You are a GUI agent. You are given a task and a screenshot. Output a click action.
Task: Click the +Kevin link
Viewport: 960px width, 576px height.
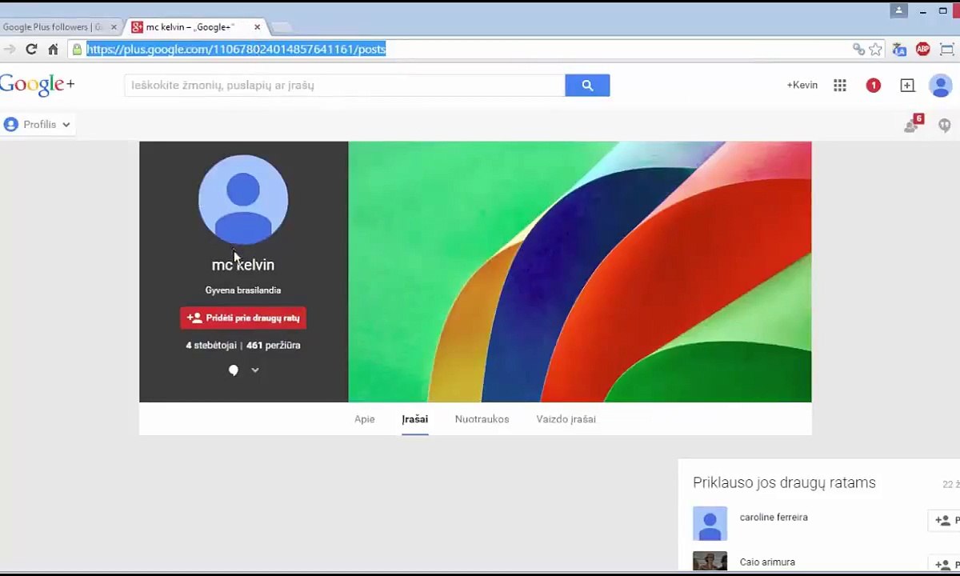[x=802, y=85]
